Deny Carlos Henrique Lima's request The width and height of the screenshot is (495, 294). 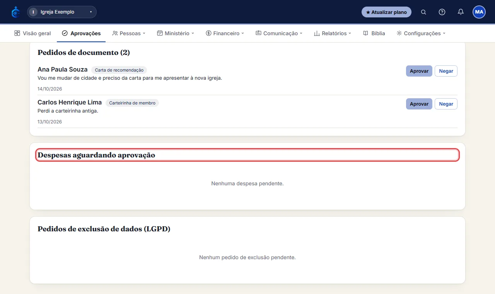pyautogui.click(x=446, y=104)
